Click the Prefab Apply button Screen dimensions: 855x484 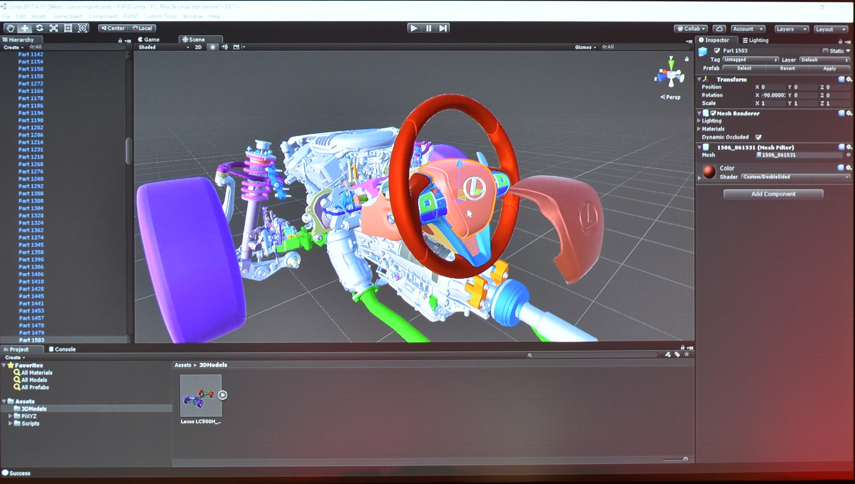pyautogui.click(x=829, y=69)
